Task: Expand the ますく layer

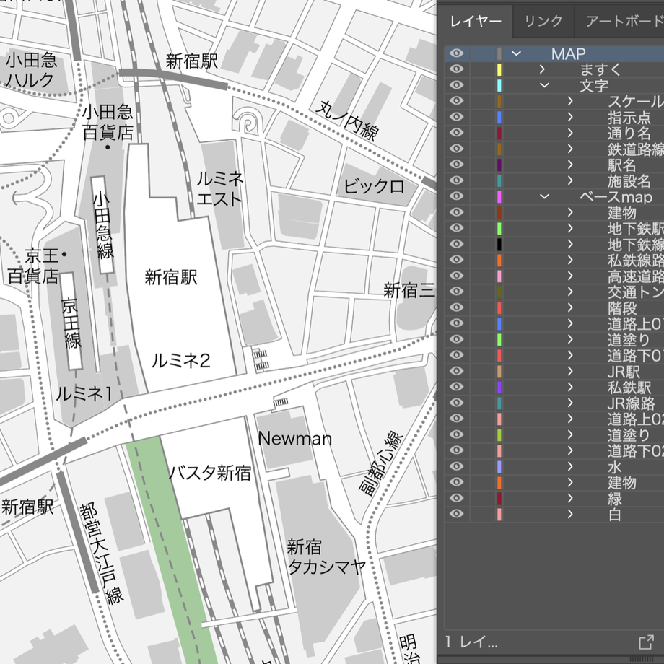Action: [542, 69]
